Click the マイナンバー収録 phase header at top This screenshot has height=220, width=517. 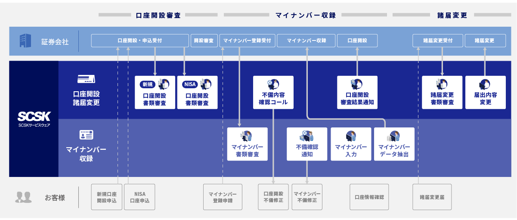pos(306,15)
